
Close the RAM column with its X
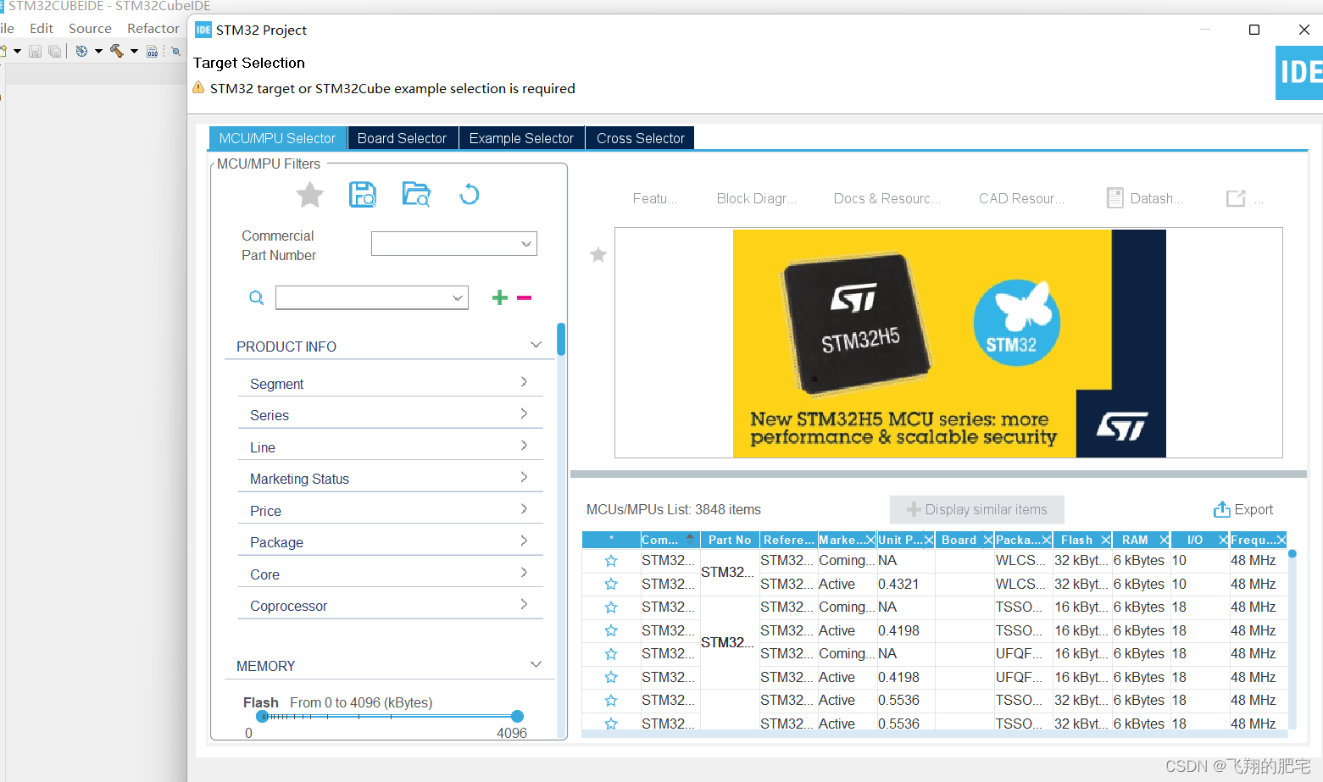pyautogui.click(x=1165, y=540)
